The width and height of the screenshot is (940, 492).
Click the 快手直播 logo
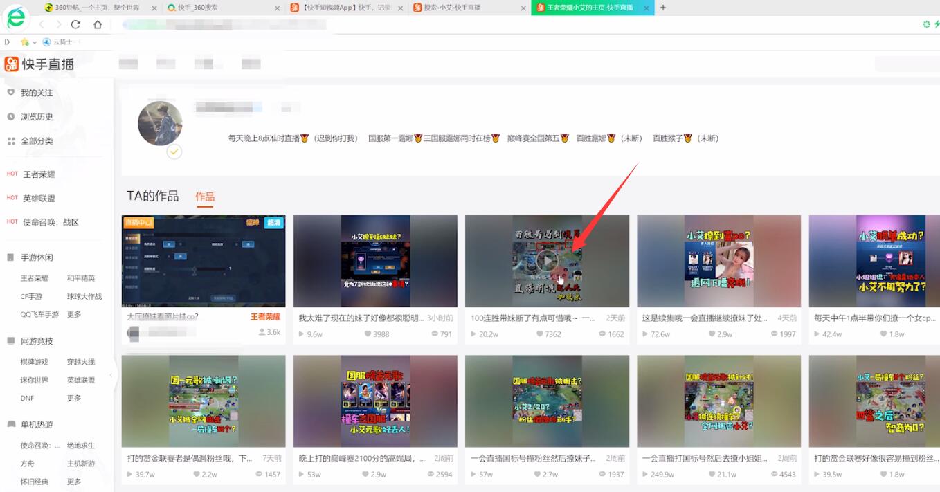[x=39, y=64]
